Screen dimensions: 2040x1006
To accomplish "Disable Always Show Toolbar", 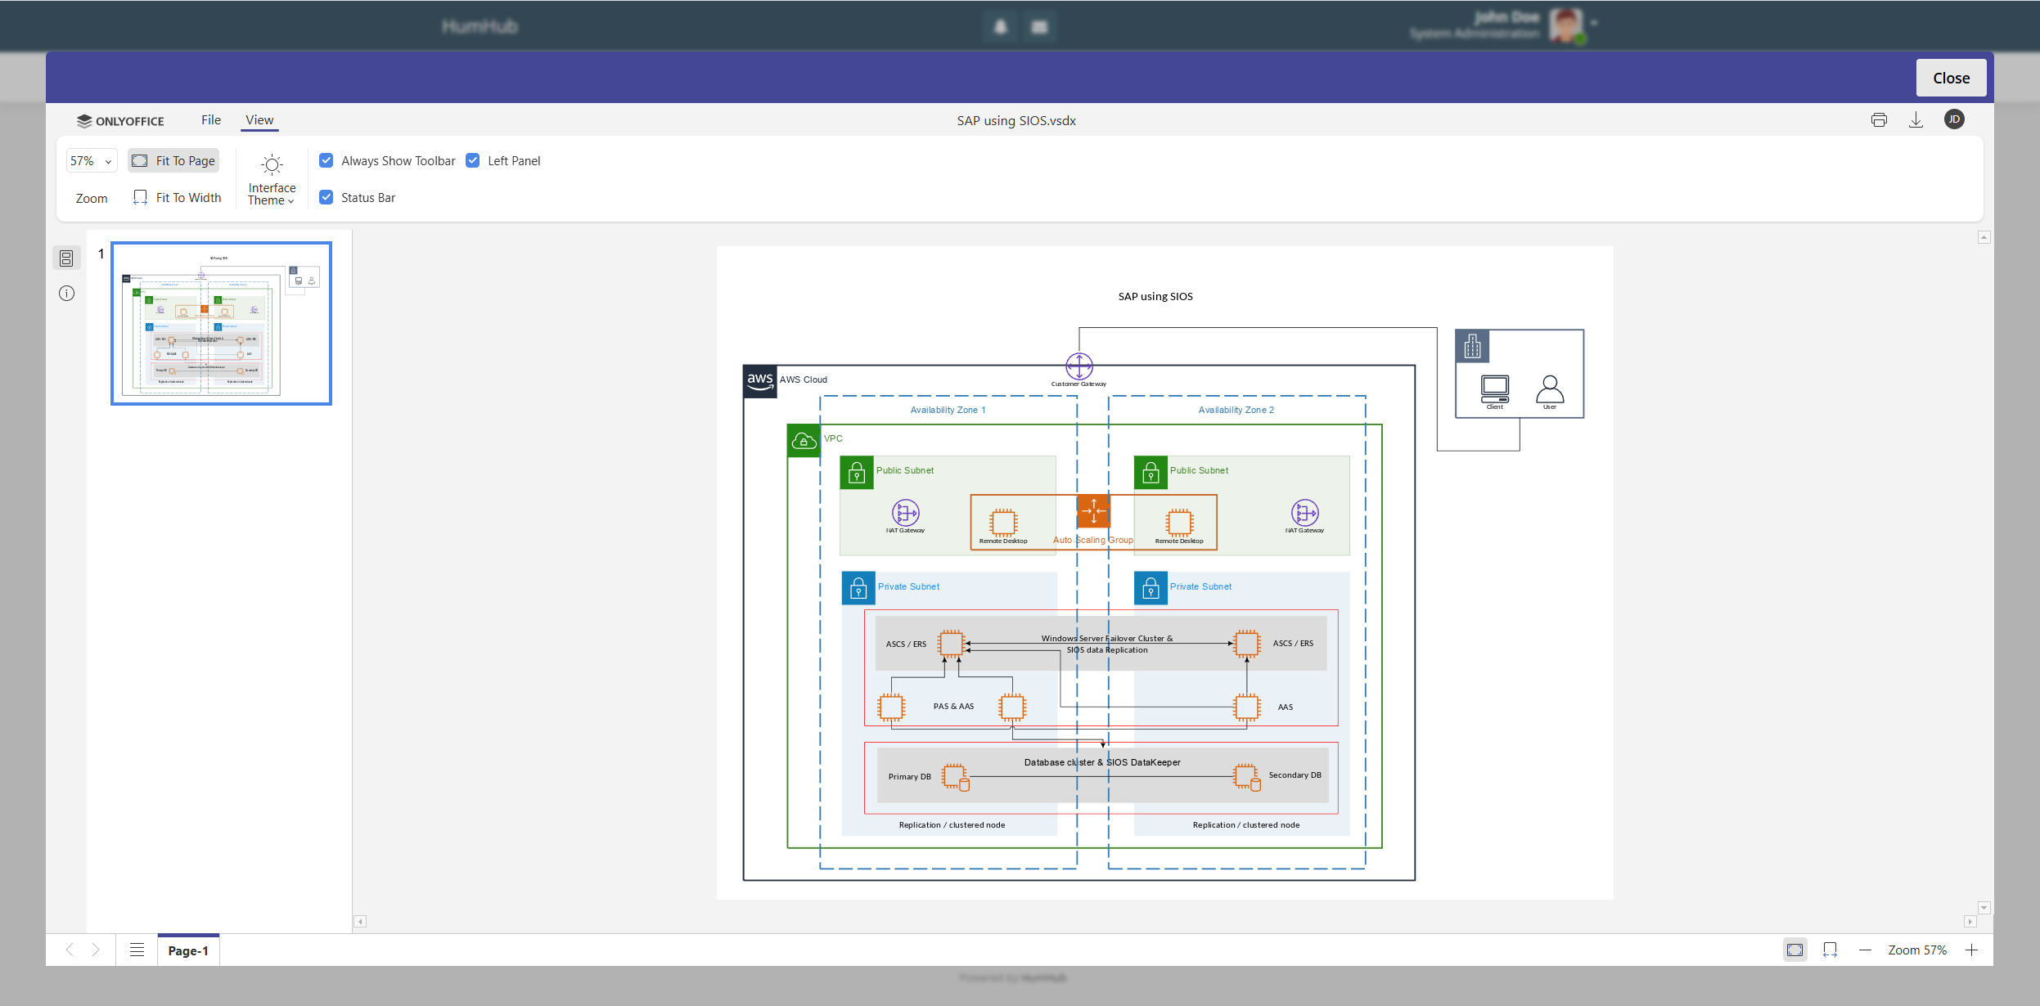I will [327, 160].
